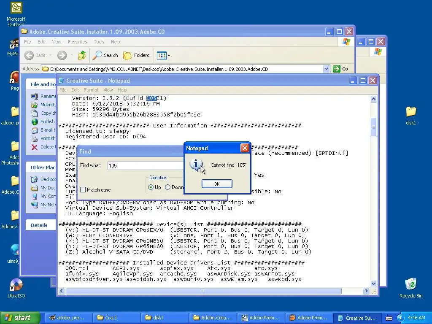
Task: Select the adobe_p desktop folder icon
Action: click(x=11, y=116)
